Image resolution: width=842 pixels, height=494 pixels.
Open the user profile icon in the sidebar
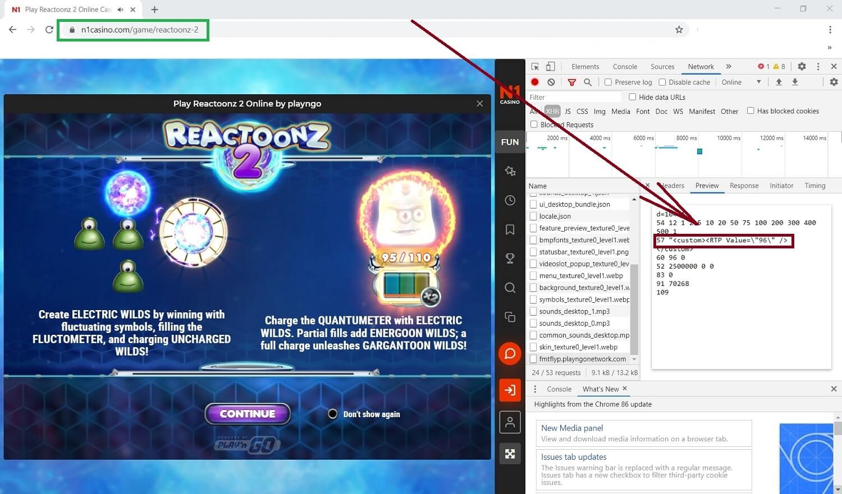coord(510,422)
